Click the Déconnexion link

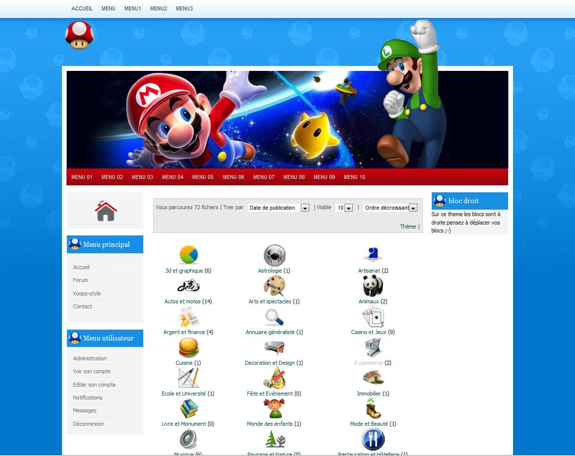pyautogui.click(x=88, y=424)
